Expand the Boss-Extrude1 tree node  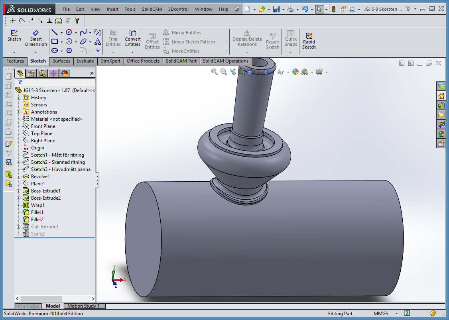(x=19, y=191)
